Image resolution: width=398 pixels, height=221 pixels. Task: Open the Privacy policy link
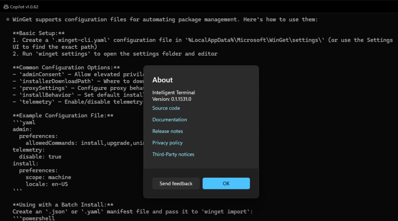click(167, 143)
